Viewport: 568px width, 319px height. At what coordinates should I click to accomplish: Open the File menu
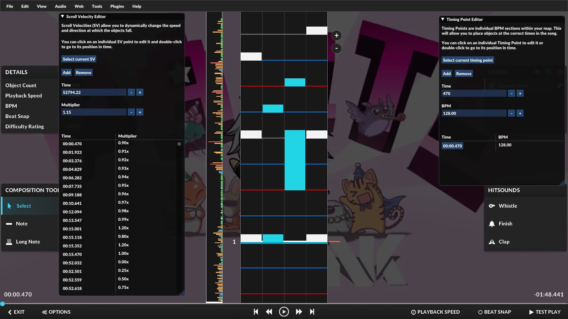(x=10, y=6)
